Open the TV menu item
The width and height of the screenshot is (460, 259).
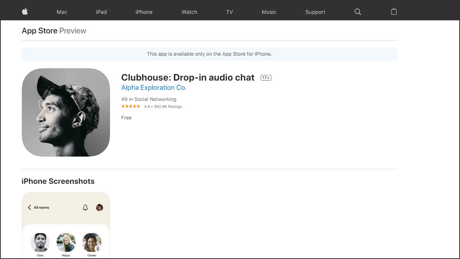coord(230,12)
